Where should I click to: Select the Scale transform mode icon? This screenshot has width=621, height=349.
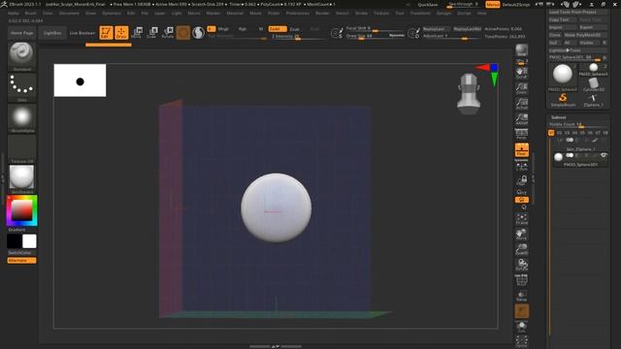point(152,32)
